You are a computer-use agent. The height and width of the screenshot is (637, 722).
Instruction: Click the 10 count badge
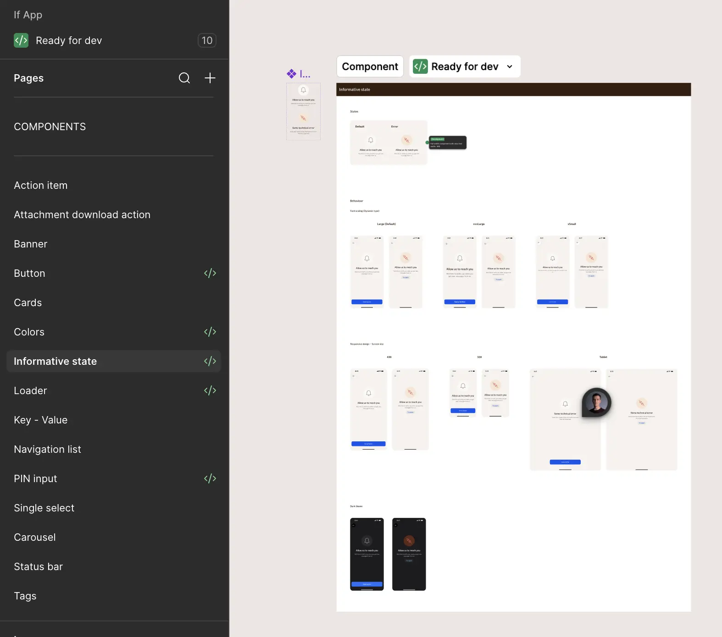(x=207, y=40)
